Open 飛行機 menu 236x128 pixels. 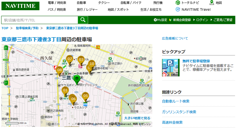coord(158,3)
